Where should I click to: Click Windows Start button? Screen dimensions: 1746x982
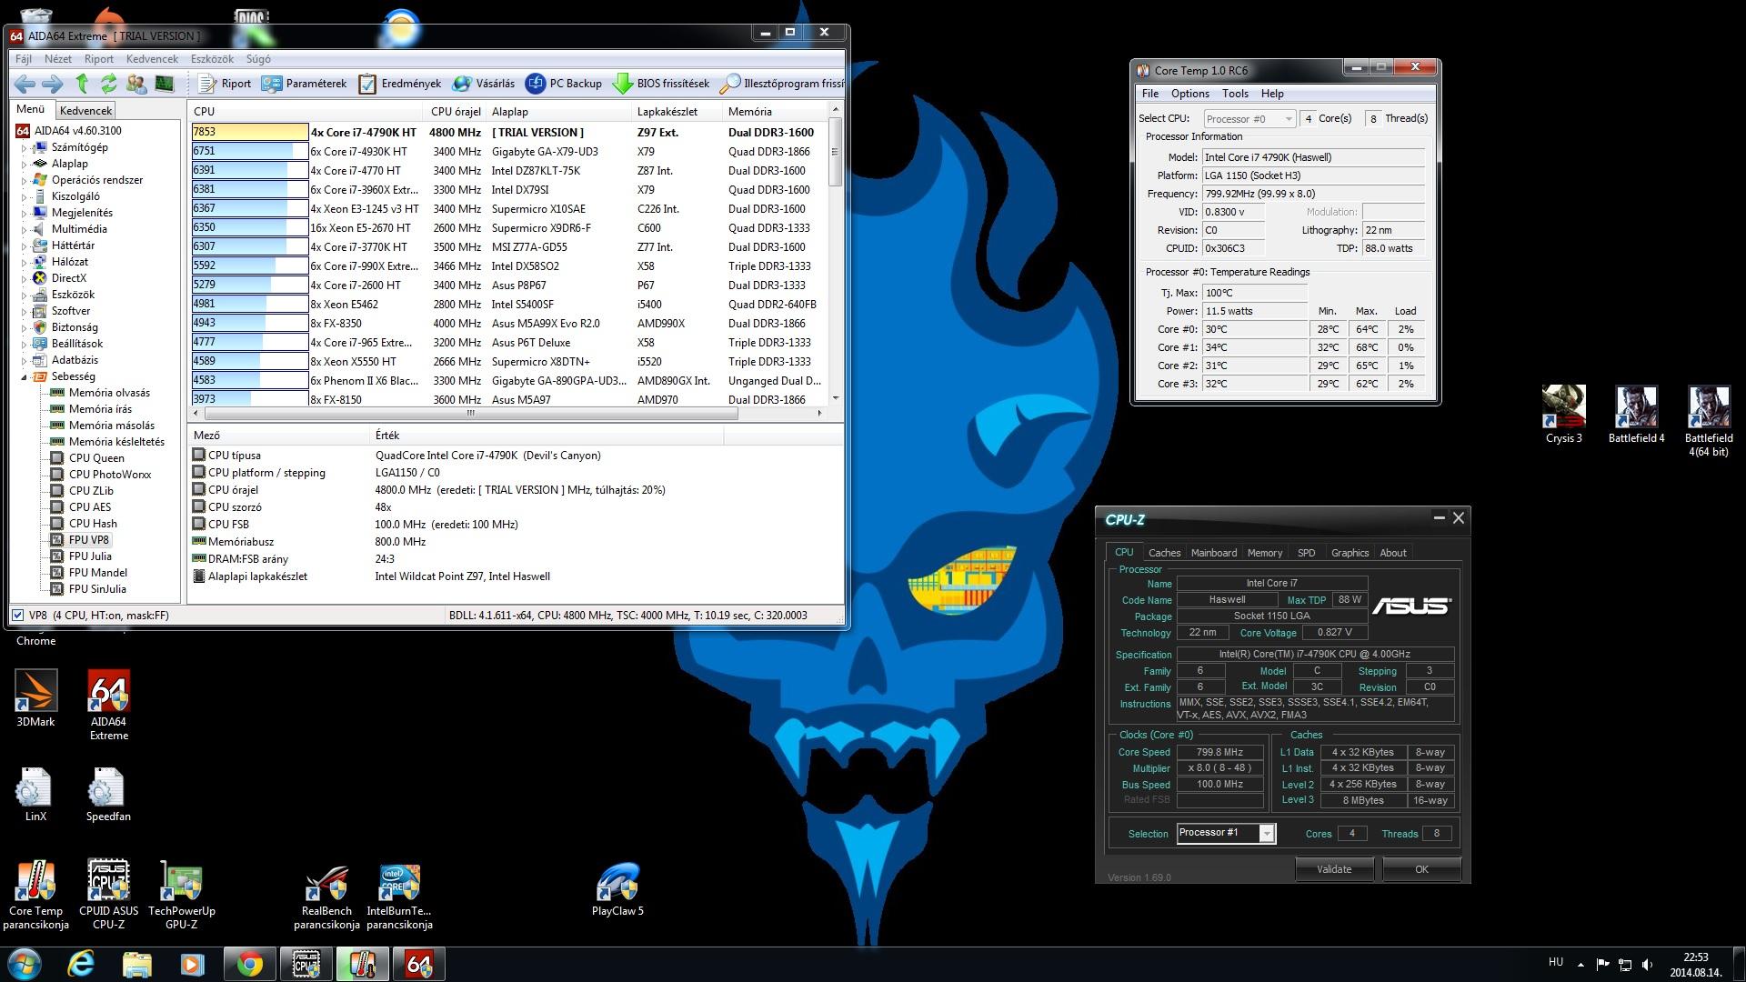click(25, 964)
